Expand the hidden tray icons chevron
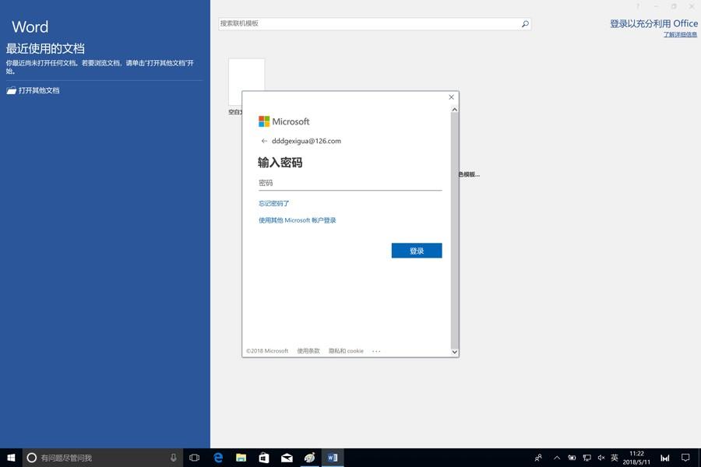Viewport: 701px width, 467px height. point(557,458)
